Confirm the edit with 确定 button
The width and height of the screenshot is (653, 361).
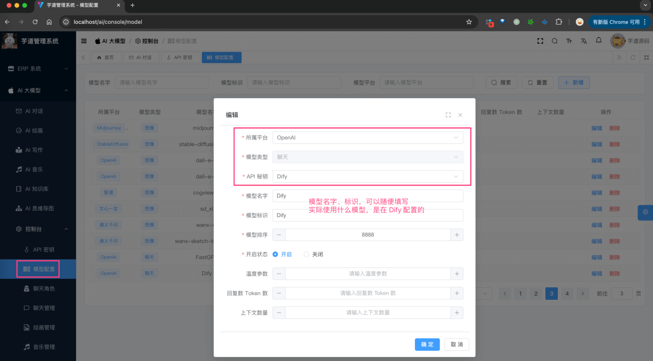[427, 344]
